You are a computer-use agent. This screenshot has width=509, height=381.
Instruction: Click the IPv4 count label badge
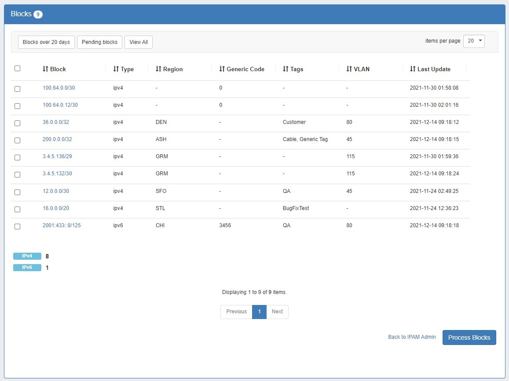point(27,256)
